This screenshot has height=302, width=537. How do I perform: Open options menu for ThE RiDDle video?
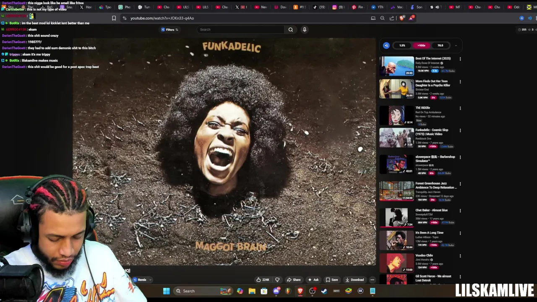click(x=460, y=108)
